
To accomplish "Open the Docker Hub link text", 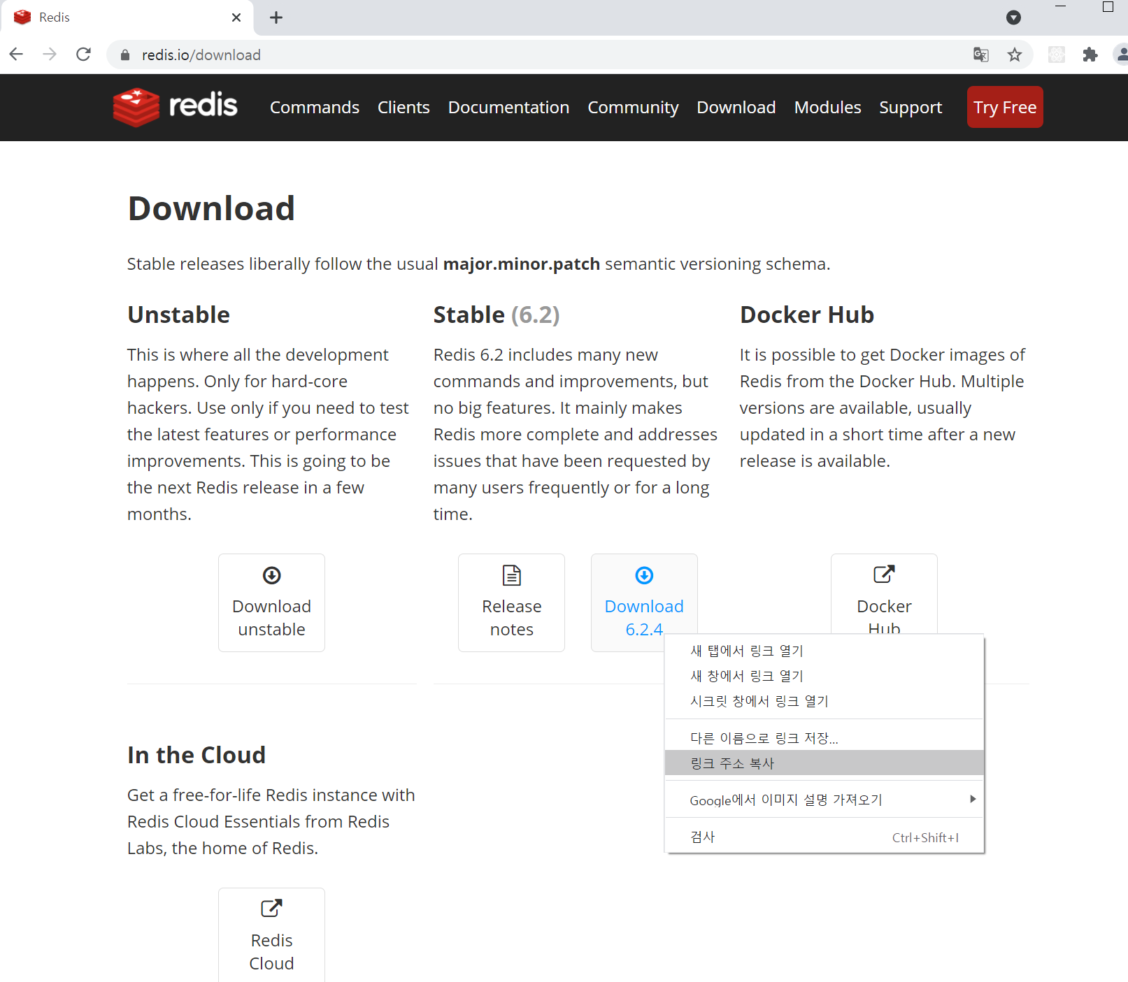I will coord(884,615).
